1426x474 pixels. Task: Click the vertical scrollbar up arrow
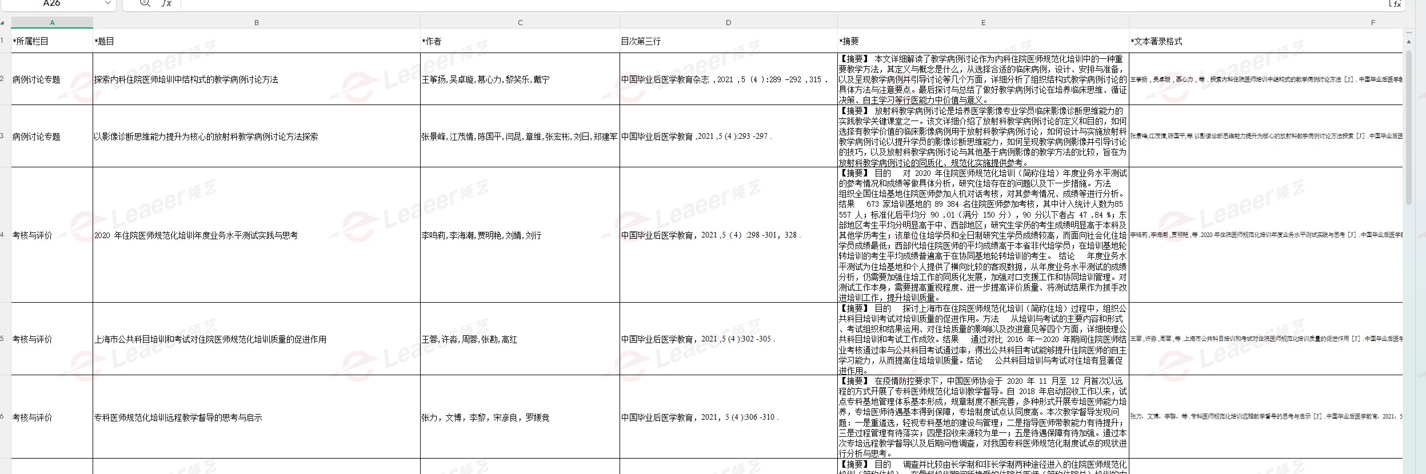click(x=1409, y=42)
